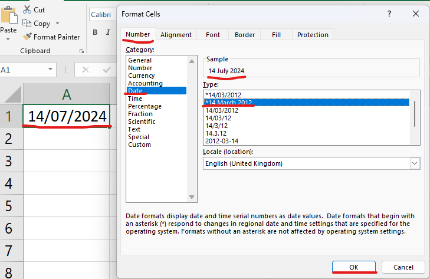Viewport: 430px width, 279px height.
Task: Close the Format Cells dialog
Action: [x=416, y=14]
